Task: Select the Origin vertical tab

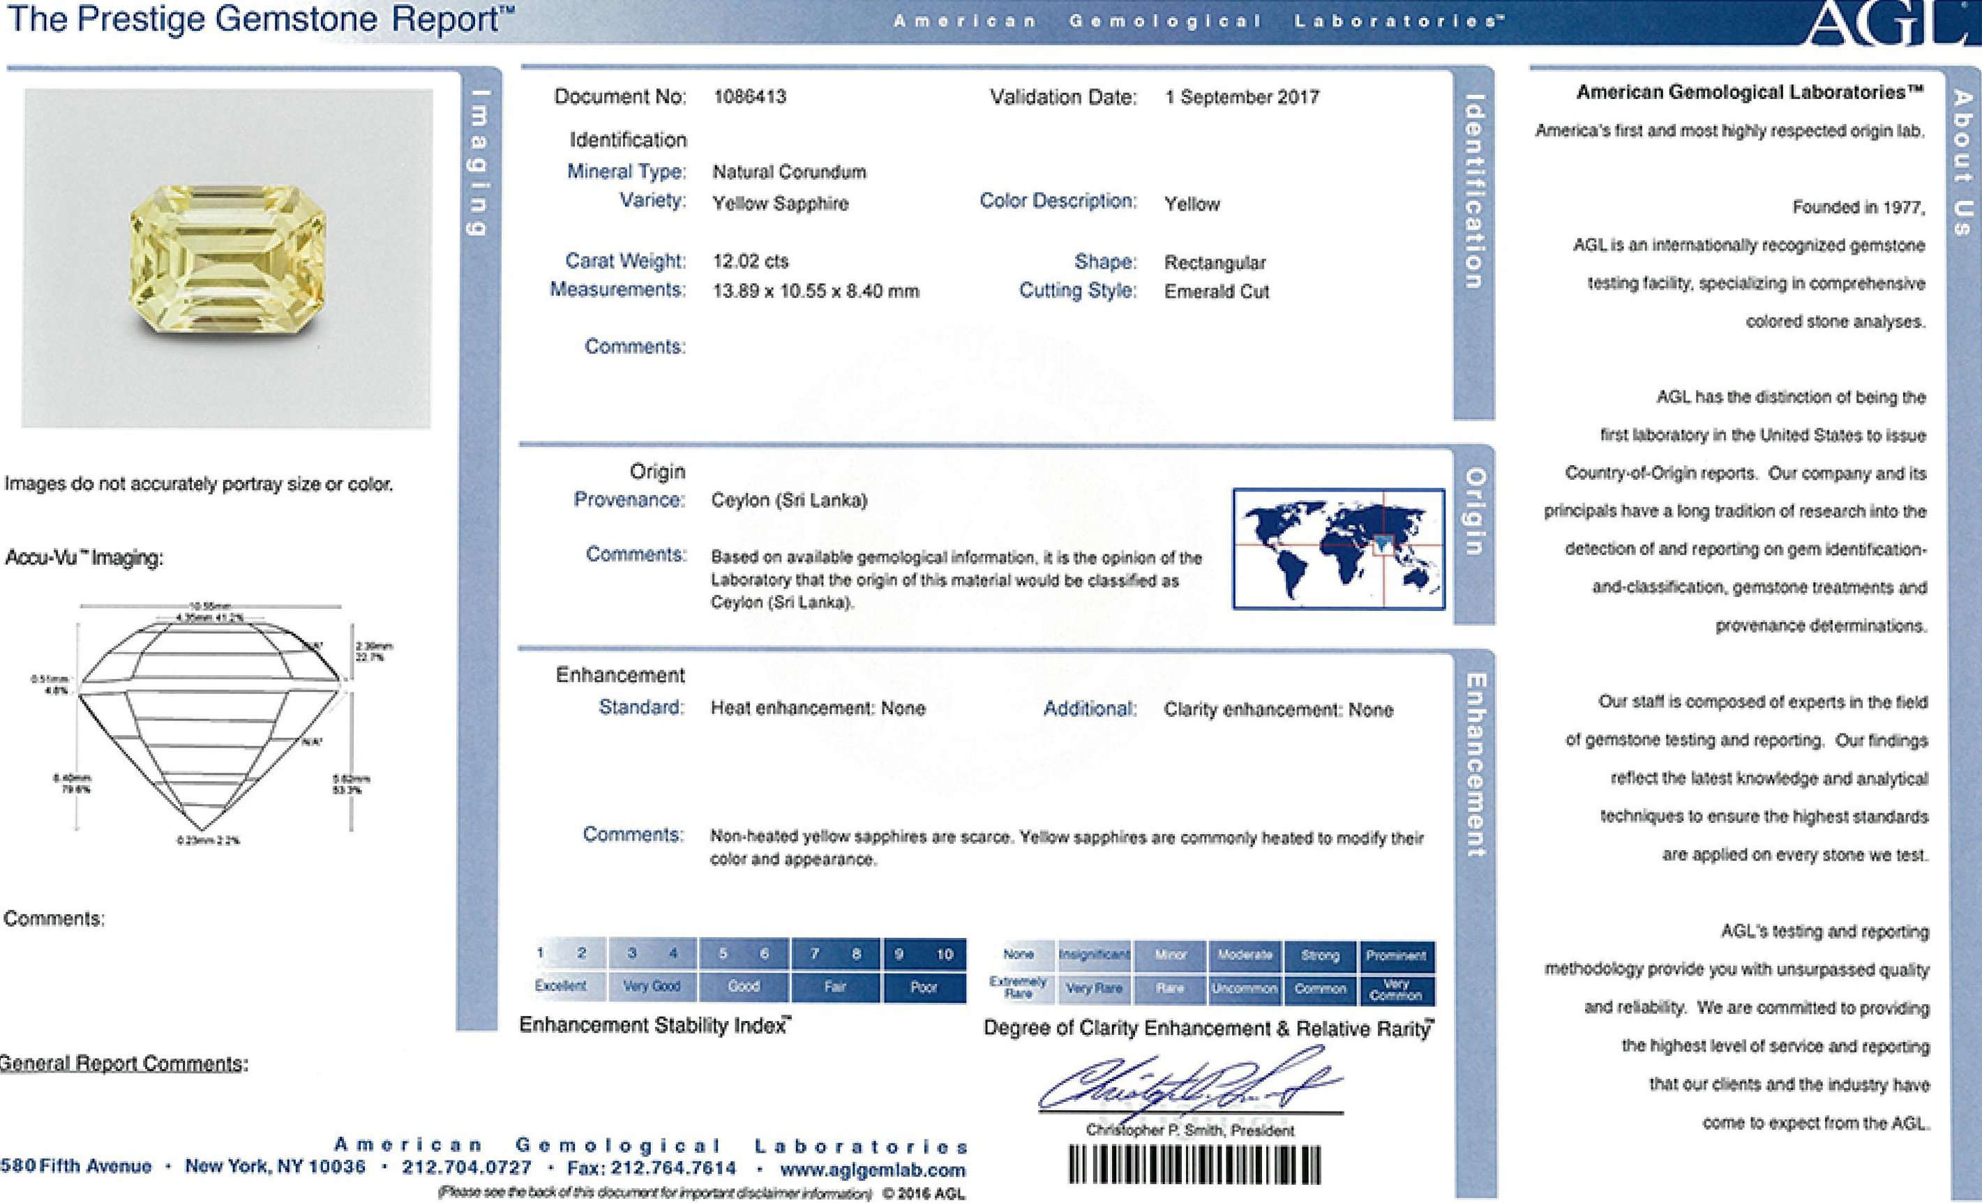Action: [1474, 513]
